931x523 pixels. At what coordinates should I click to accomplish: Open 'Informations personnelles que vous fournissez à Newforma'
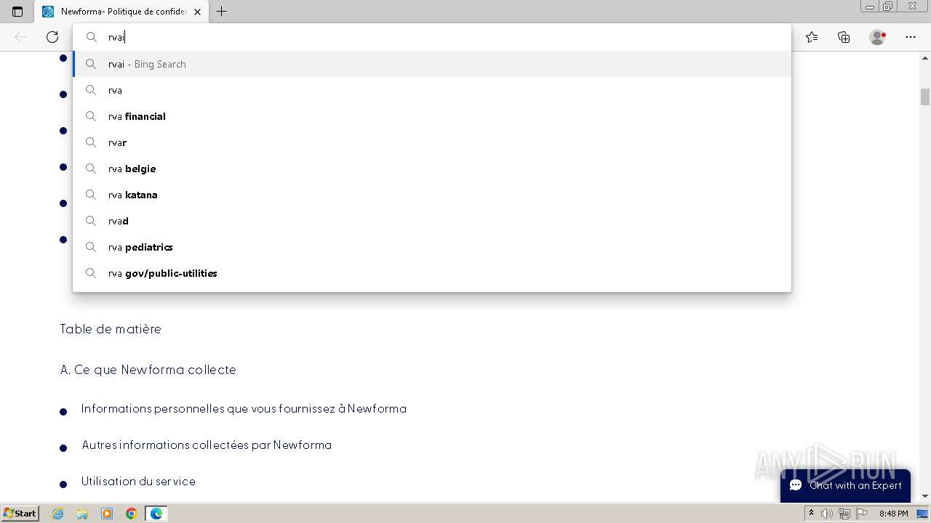[244, 409]
